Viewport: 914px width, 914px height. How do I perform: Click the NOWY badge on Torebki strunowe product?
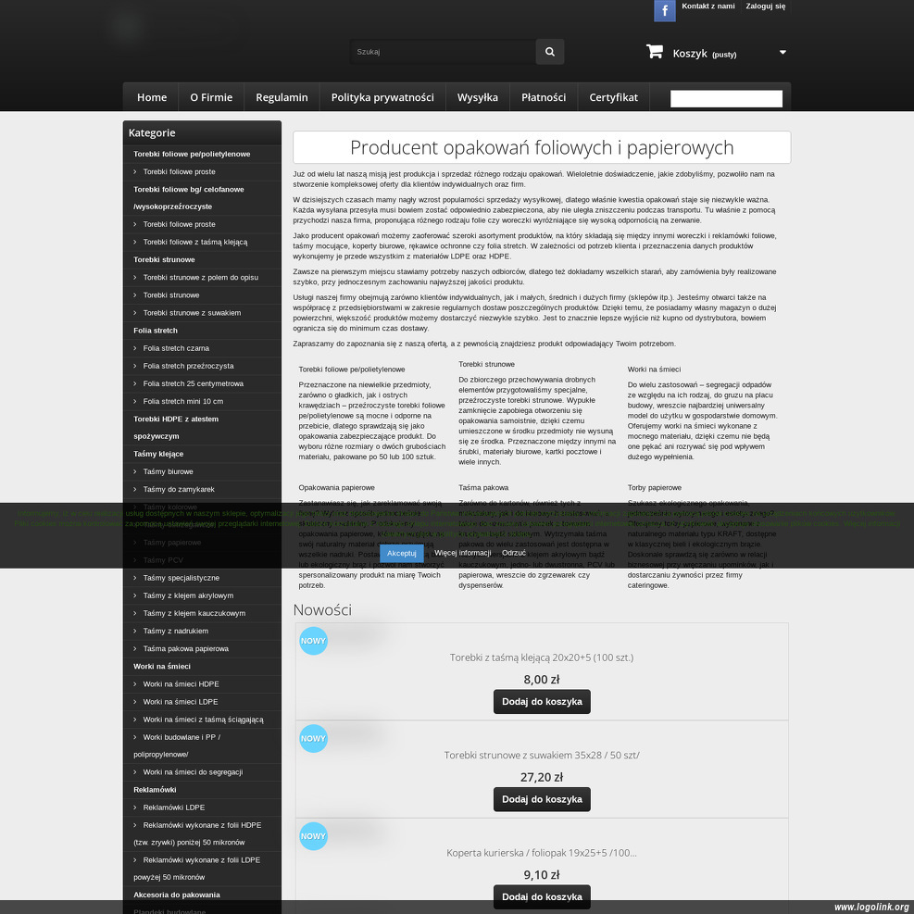coord(313,738)
